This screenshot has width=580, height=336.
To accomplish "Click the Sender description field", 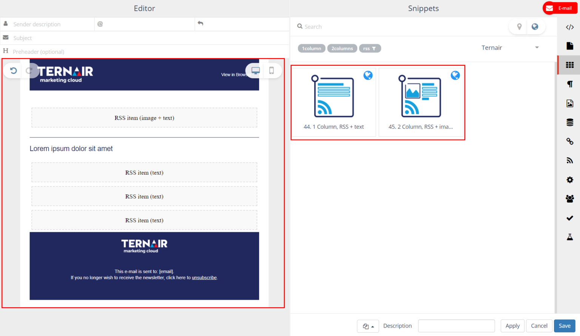I will coord(47,24).
